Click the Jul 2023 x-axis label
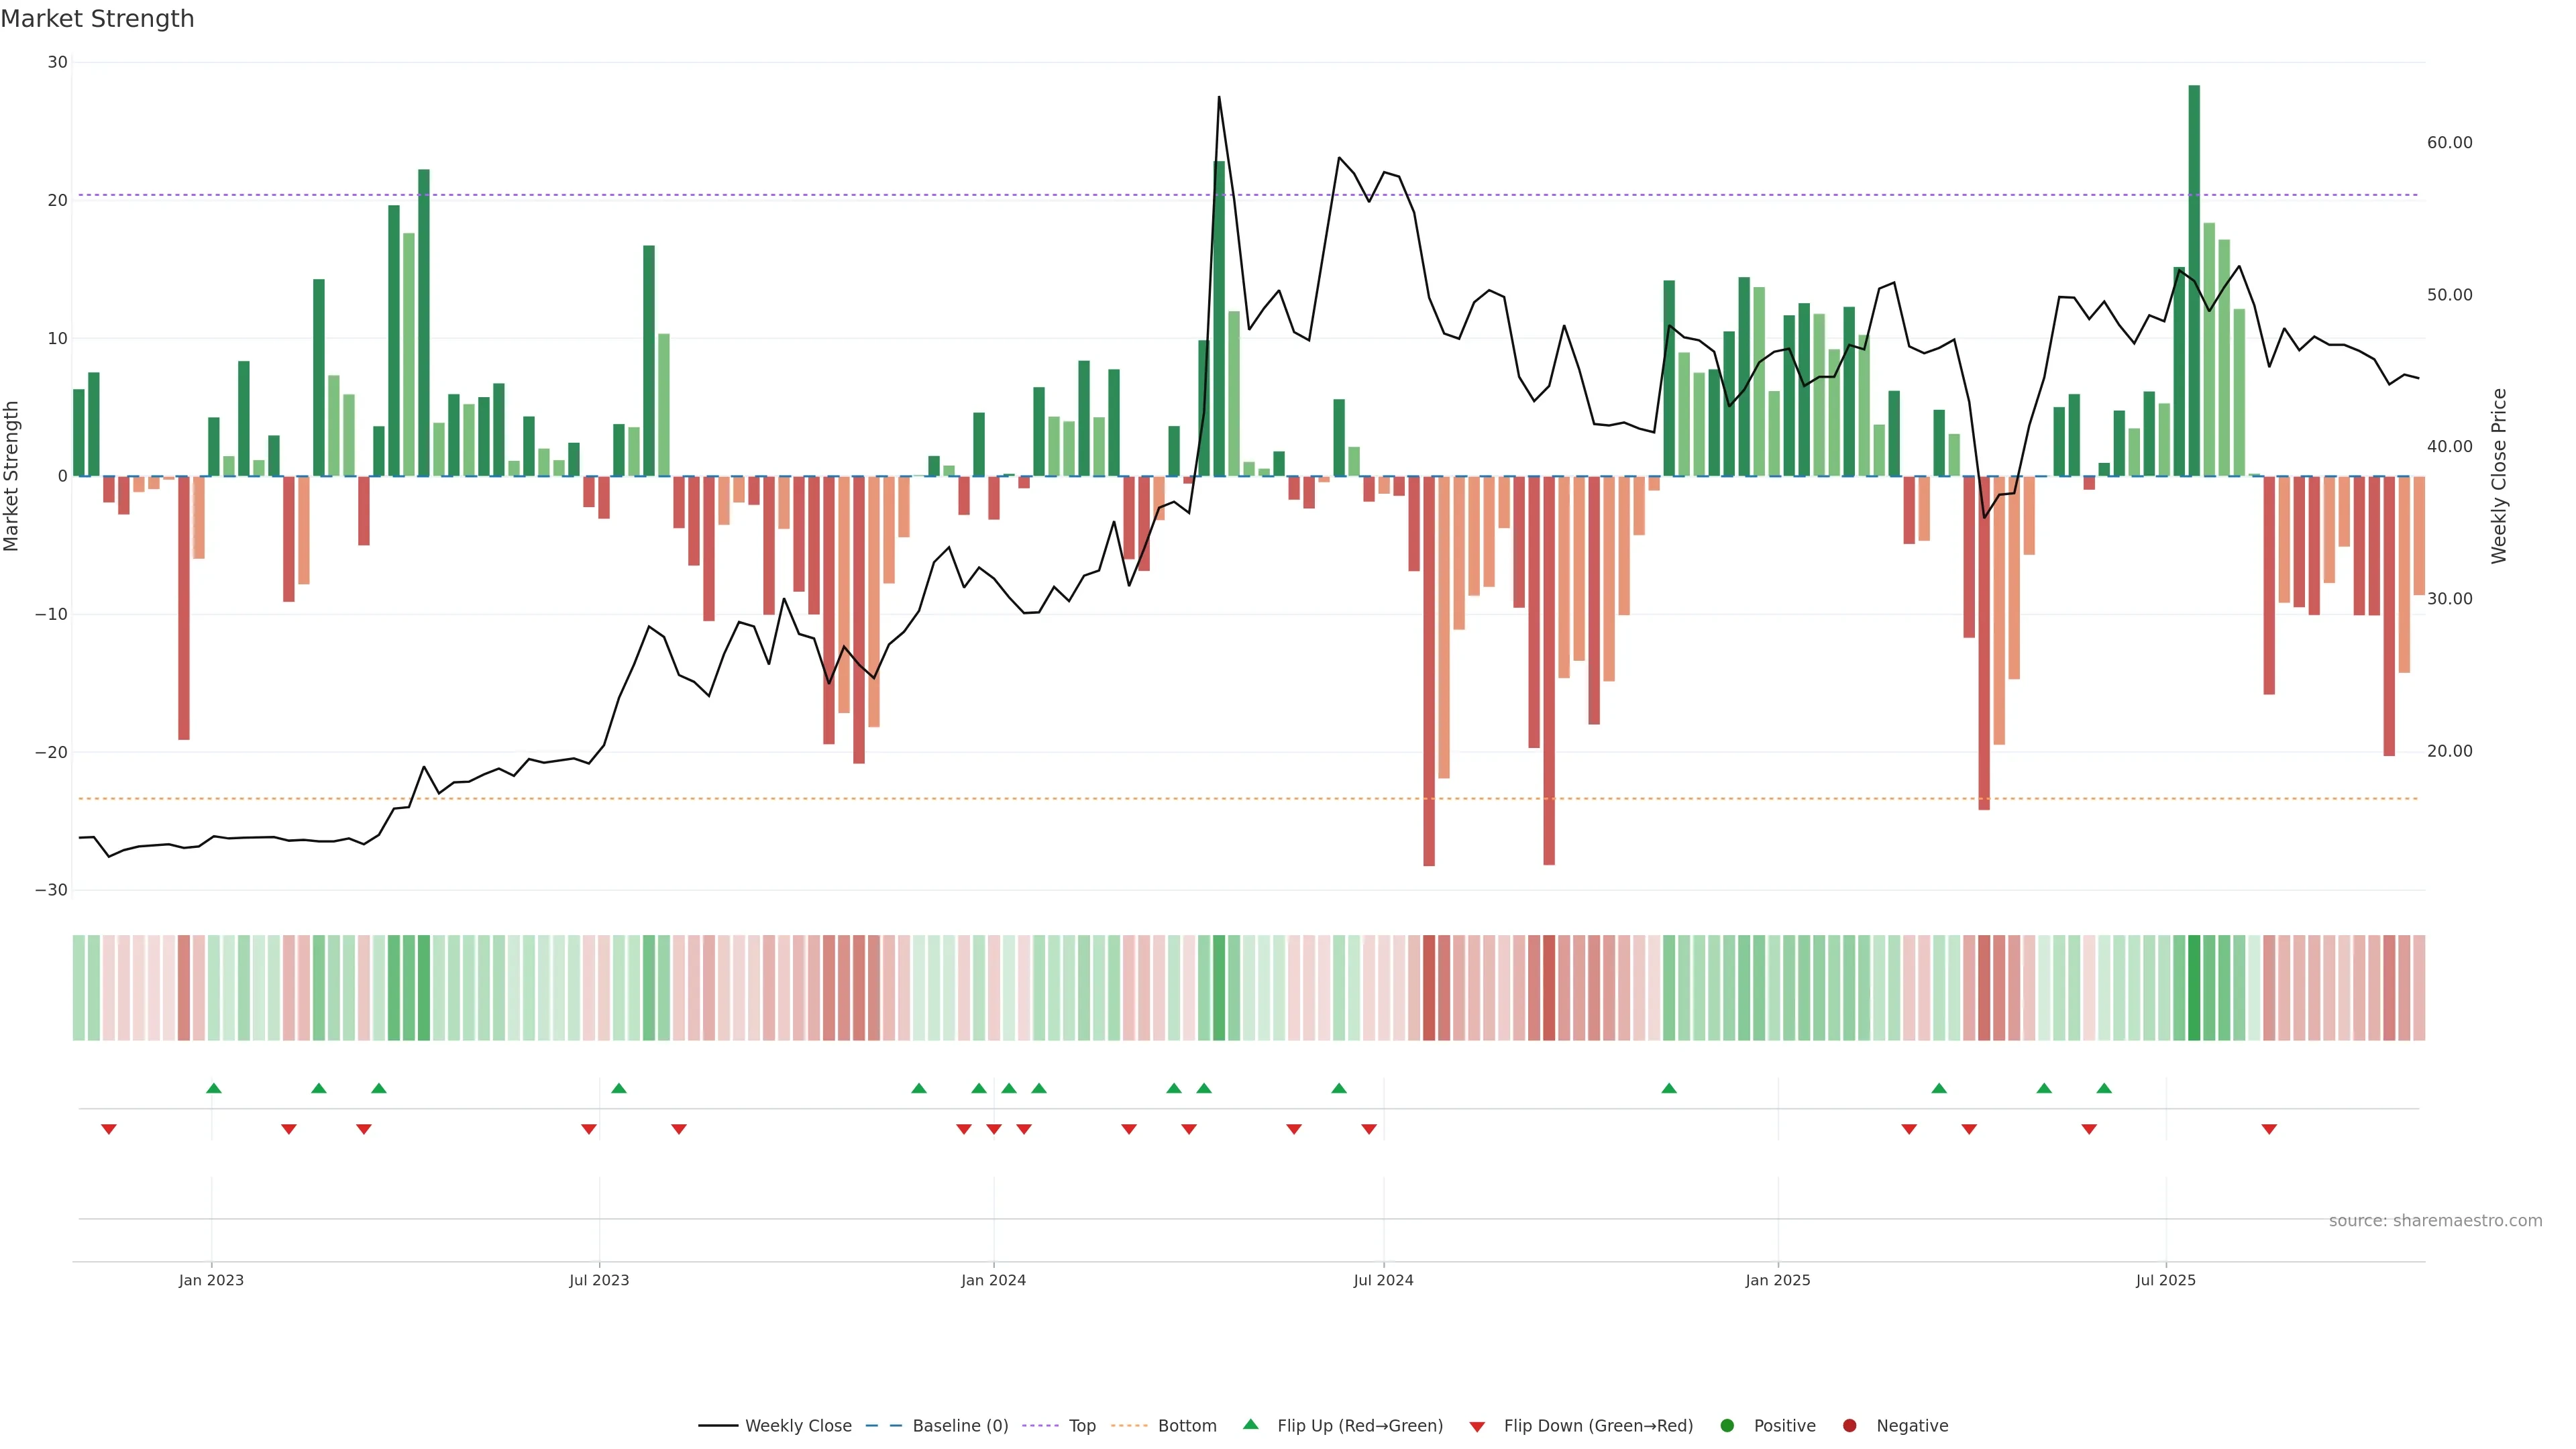Screen dimensions: 2576x1449 coord(599,1280)
